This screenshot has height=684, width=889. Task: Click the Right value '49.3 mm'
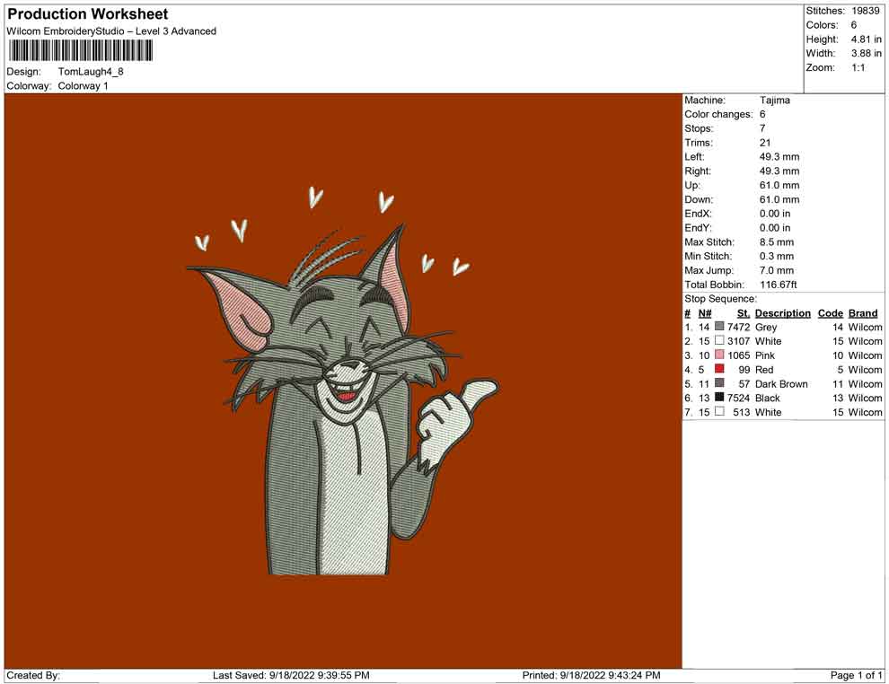779,171
